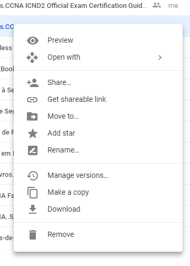Open the CCNA ICND2 Official Exam file
Screen dimensions: 190x266
click(73, 6)
